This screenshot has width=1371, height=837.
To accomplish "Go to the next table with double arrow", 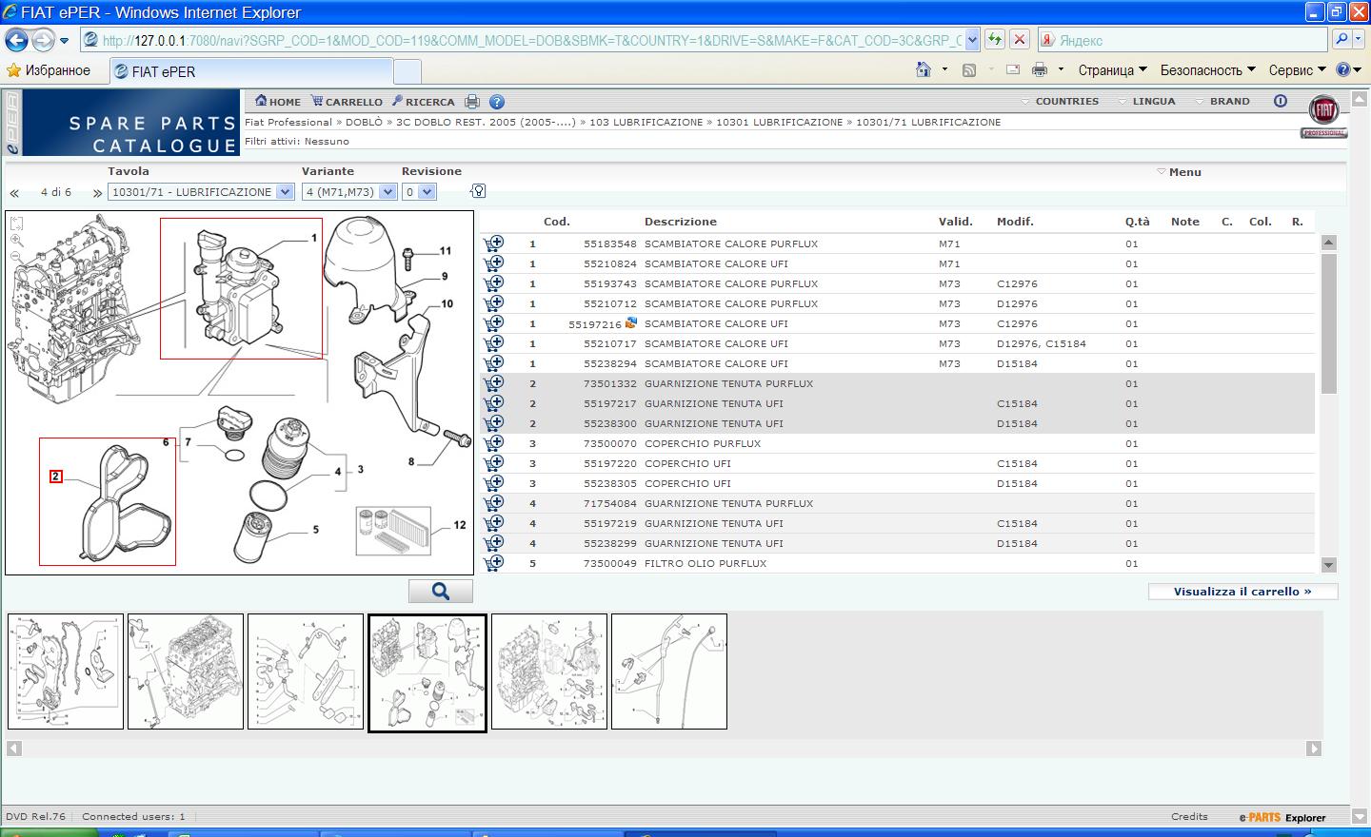I will pyautogui.click(x=97, y=193).
